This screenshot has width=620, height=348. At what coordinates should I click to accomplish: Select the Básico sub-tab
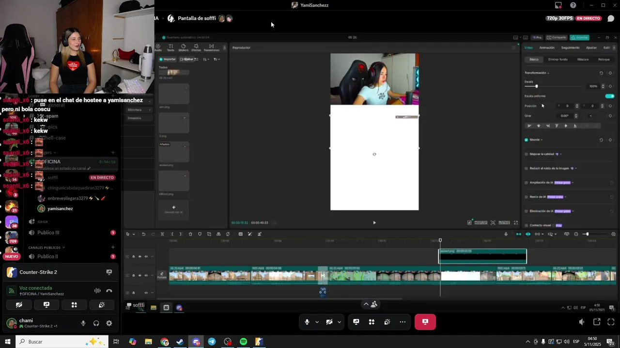(534, 59)
